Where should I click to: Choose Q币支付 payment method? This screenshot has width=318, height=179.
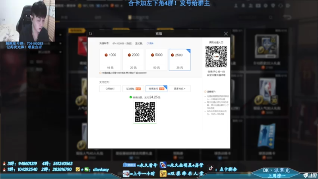[110, 89]
